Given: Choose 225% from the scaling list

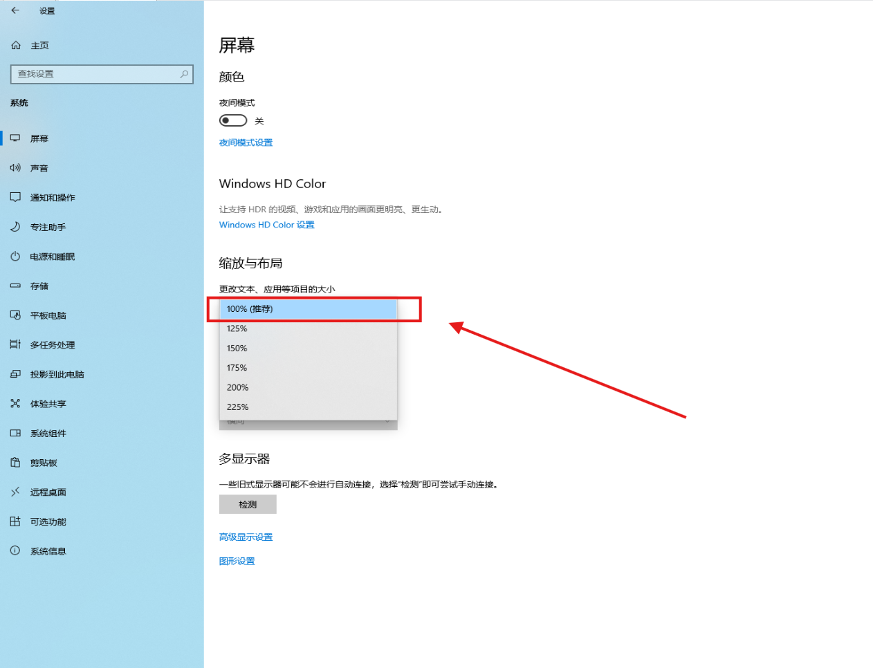Looking at the screenshot, I should click(x=237, y=407).
